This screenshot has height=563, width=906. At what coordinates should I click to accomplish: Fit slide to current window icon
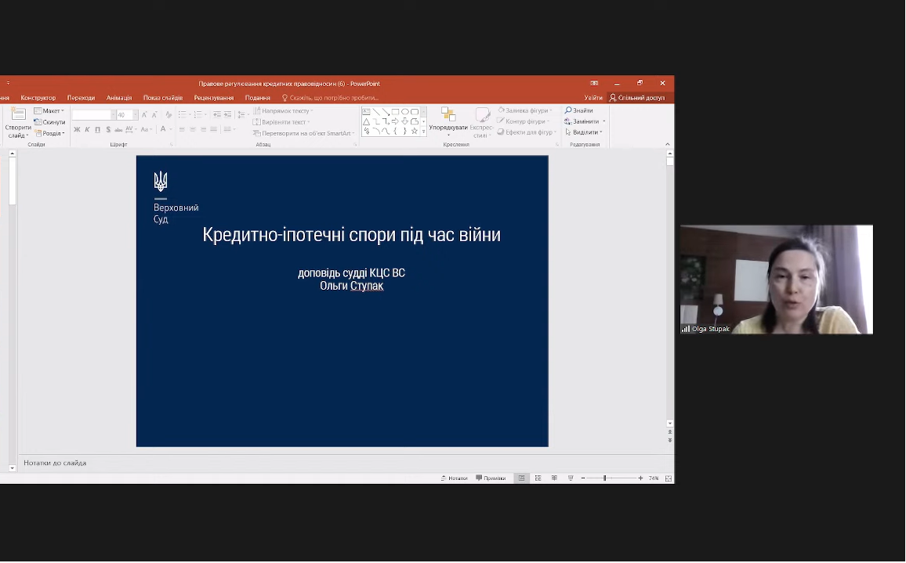point(669,478)
